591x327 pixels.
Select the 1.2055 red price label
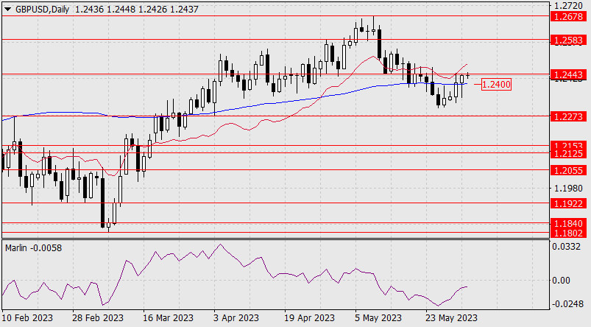pyautogui.click(x=569, y=170)
